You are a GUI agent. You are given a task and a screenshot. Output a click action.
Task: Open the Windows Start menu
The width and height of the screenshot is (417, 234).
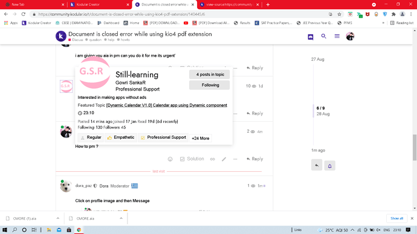5,230
